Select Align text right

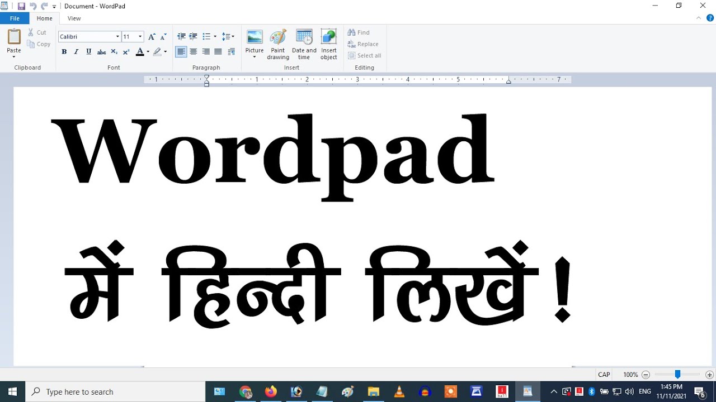pyautogui.click(x=206, y=52)
